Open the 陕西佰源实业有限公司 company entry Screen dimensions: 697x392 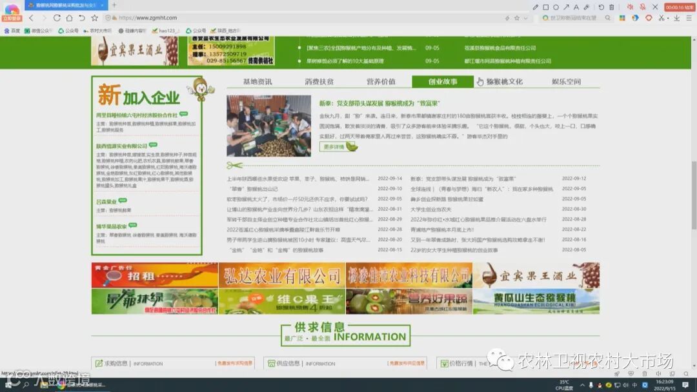click(122, 146)
